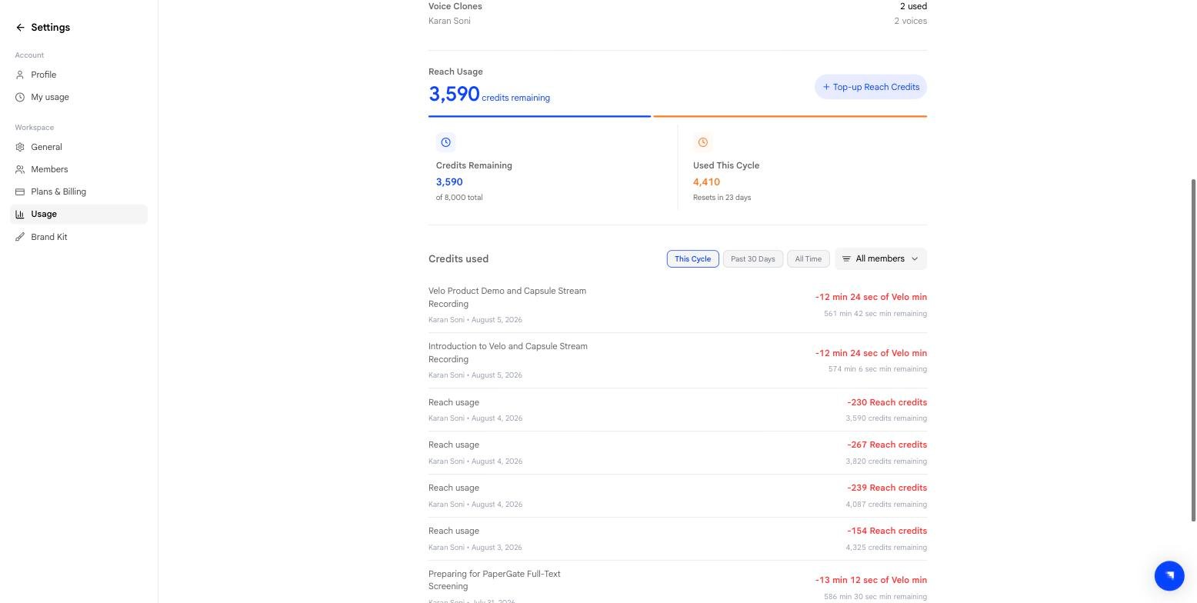Click 4,325 credits remaining text
The width and height of the screenshot is (1197, 603).
coord(886,548)
